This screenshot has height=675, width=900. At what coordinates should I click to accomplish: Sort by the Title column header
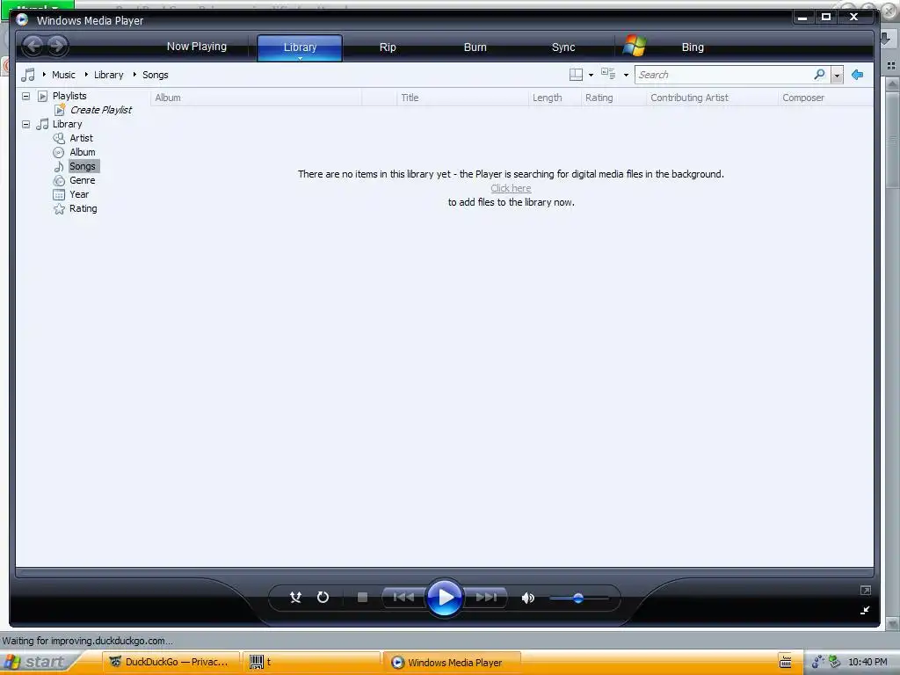pos(462,98)
